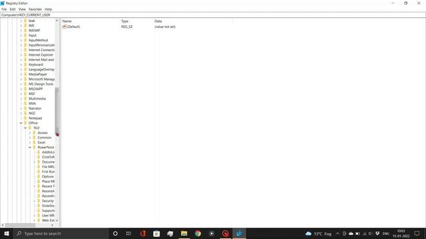
Task: Select the Microsoft Management key
Action: point(41,80)
